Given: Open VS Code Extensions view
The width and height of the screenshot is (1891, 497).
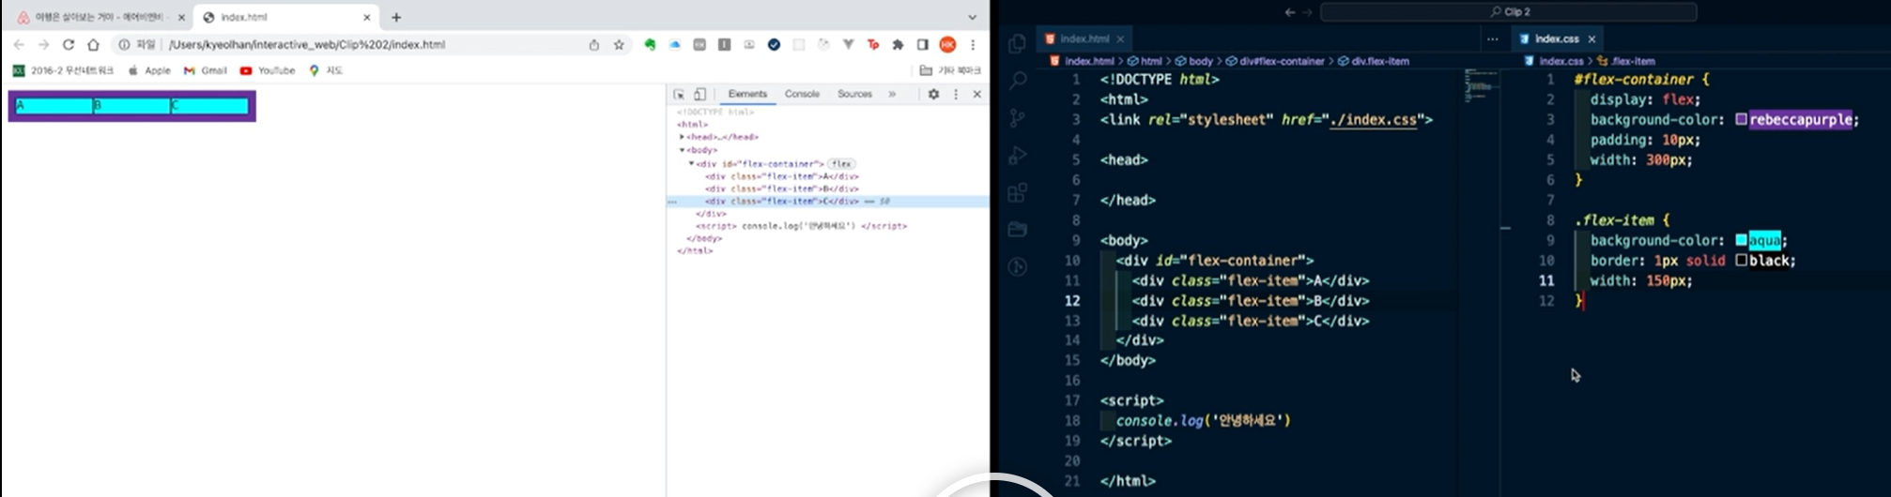Looking at the screenshot, I should [1017, 193].
